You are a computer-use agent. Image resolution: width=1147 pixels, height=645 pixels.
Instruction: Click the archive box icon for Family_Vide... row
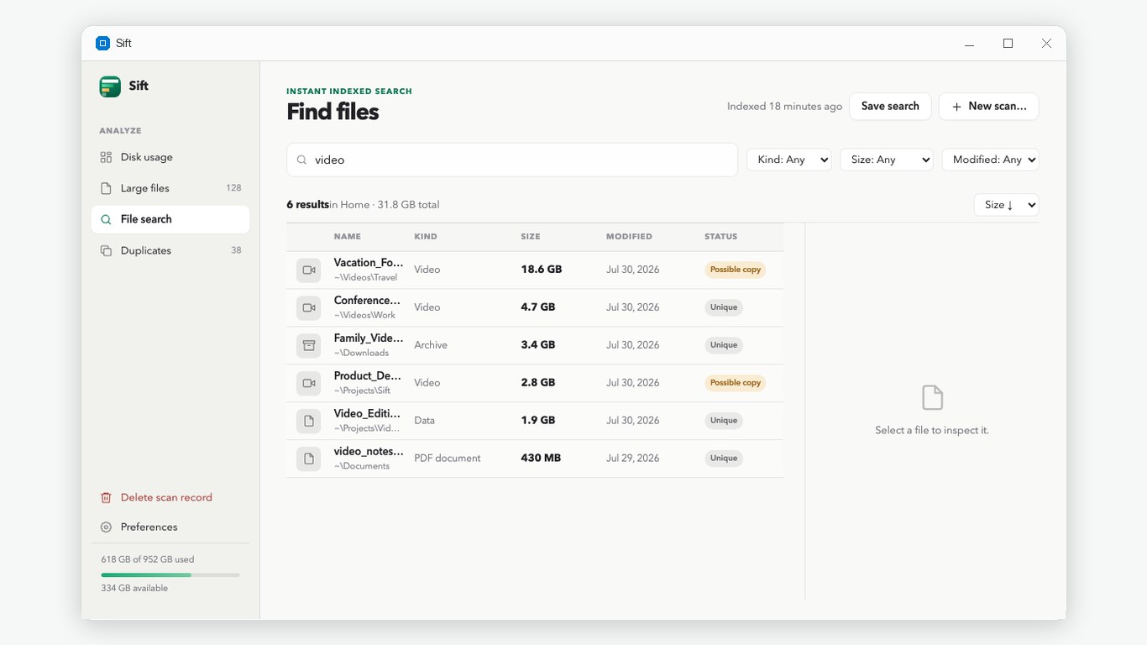pos(309,345)
